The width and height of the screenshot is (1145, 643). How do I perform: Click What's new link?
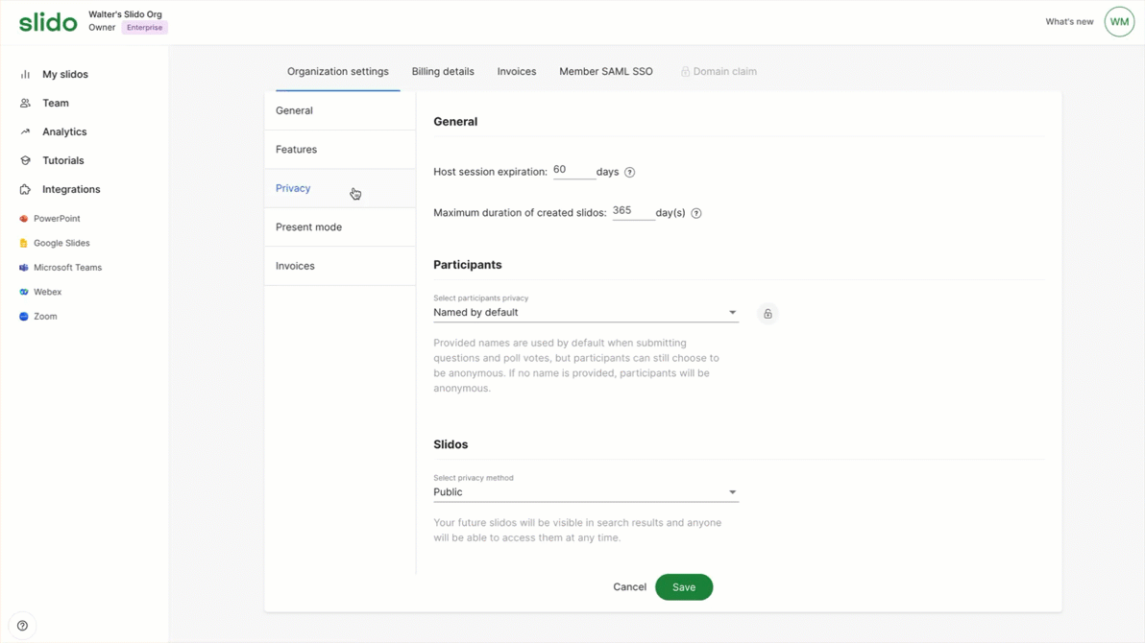(x=1069, y=22)
